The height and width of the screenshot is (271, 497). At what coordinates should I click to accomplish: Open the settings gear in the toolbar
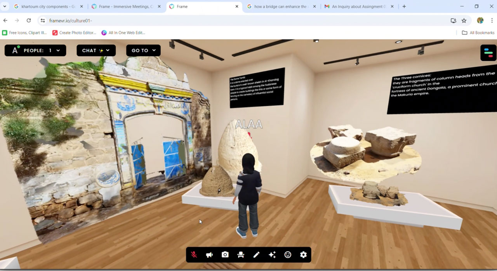(303, 255)
